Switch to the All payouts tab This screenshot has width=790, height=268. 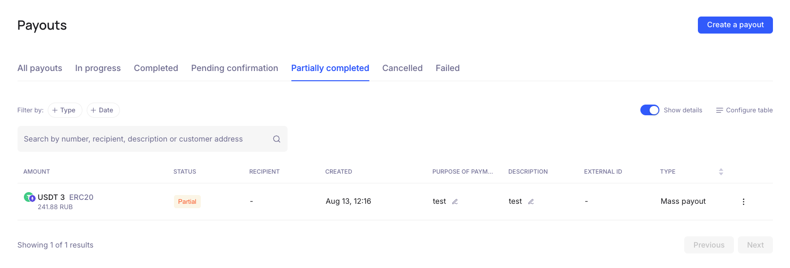click(x=40, y=68)
